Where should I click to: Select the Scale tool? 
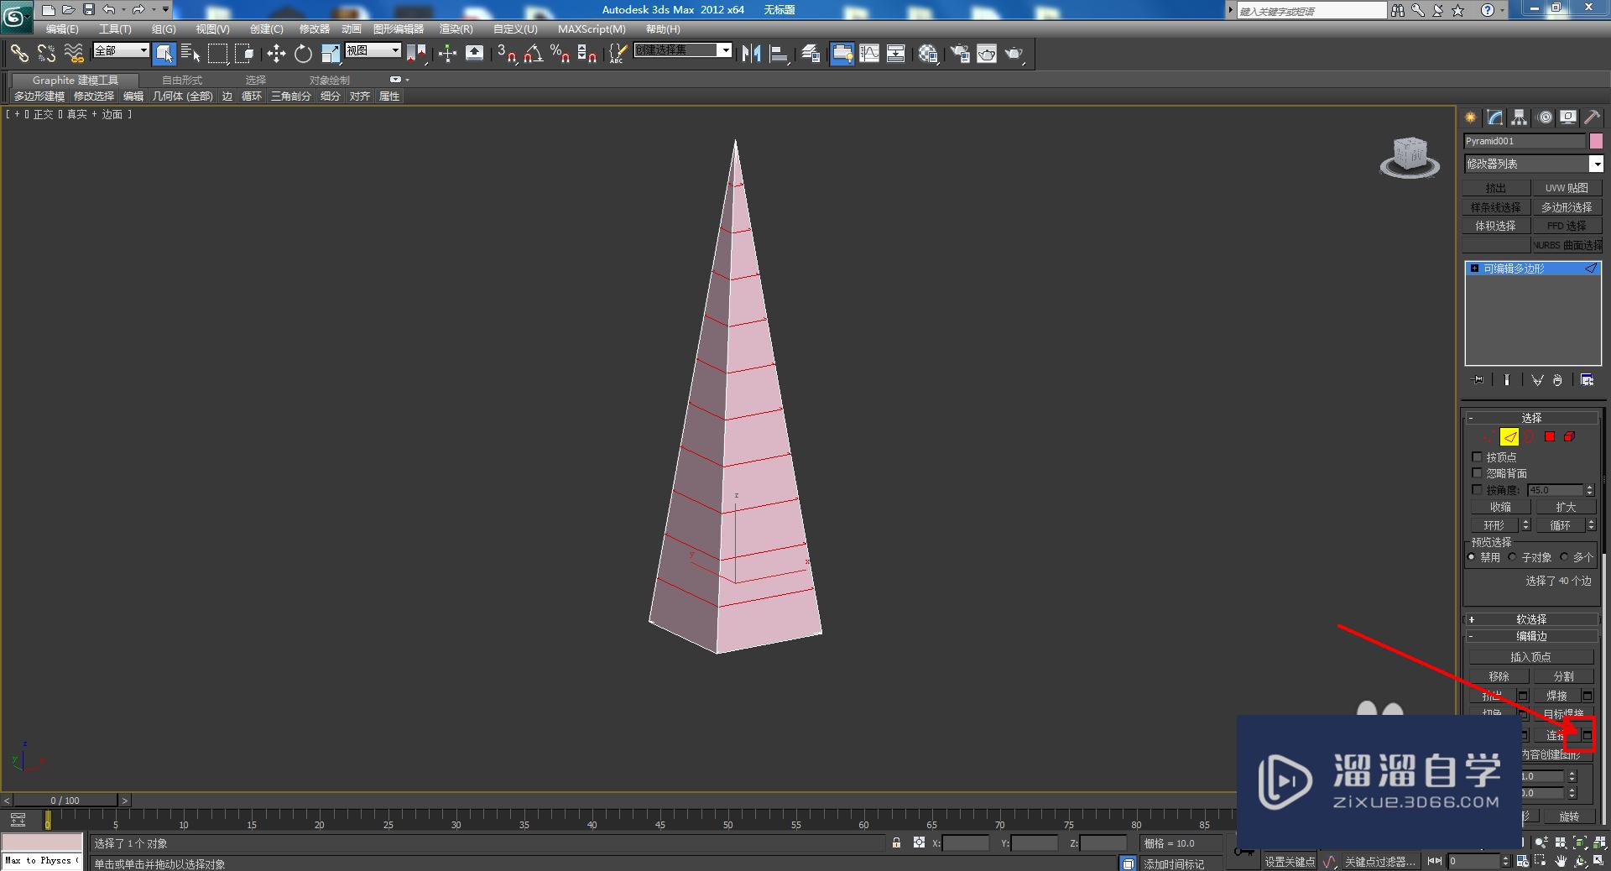click(331, 54)
